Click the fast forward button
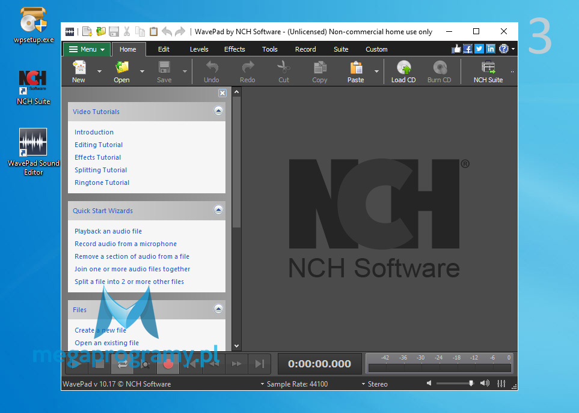Image resolution: width=579 pixels, height=413 pixels. click(x=237, y=364)
